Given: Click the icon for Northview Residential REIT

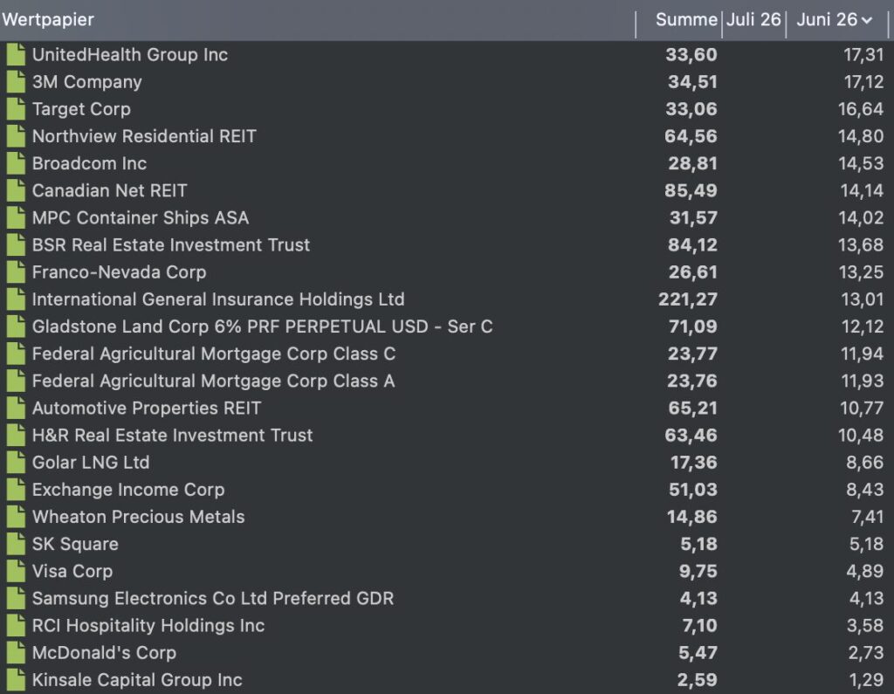Looking at the screenshot, I should [x=16, y=136].
